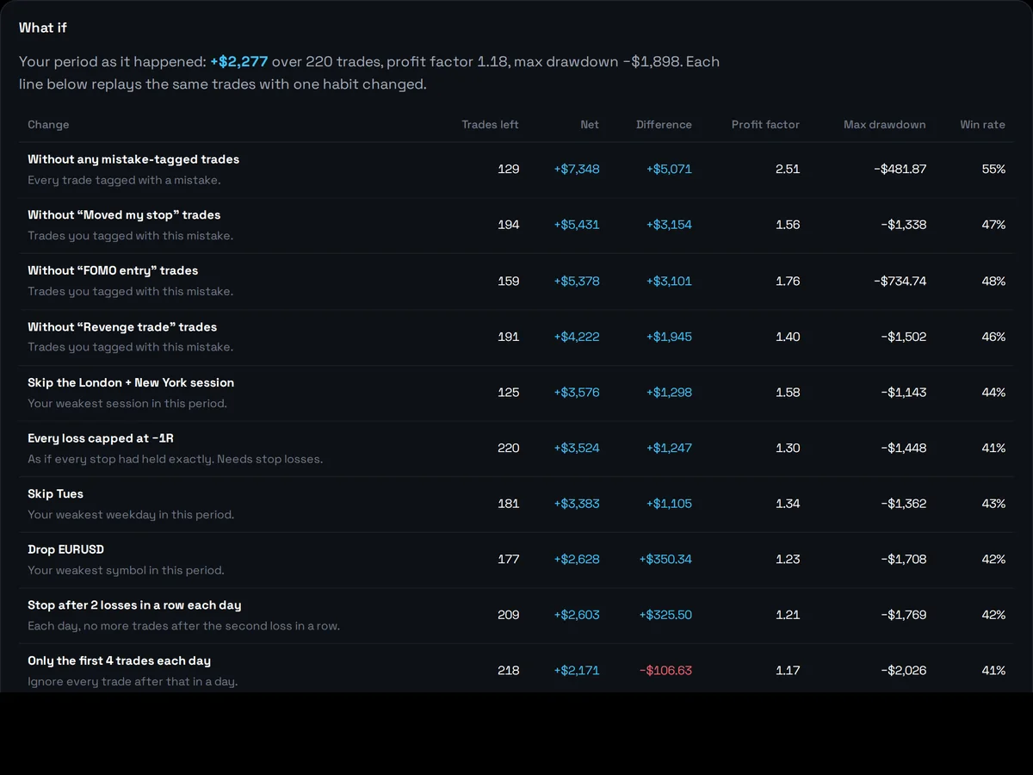Click the "Max drawdown" column header

[885, 125]
